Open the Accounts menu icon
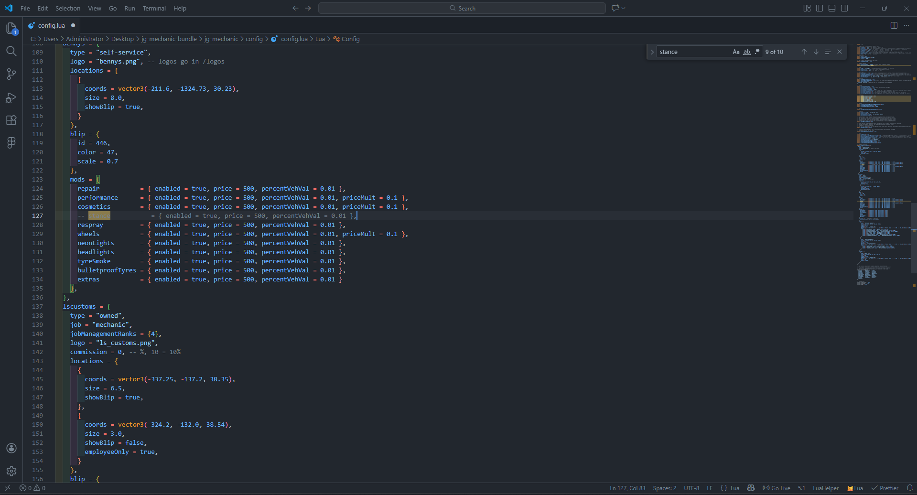 click(11, 448)
